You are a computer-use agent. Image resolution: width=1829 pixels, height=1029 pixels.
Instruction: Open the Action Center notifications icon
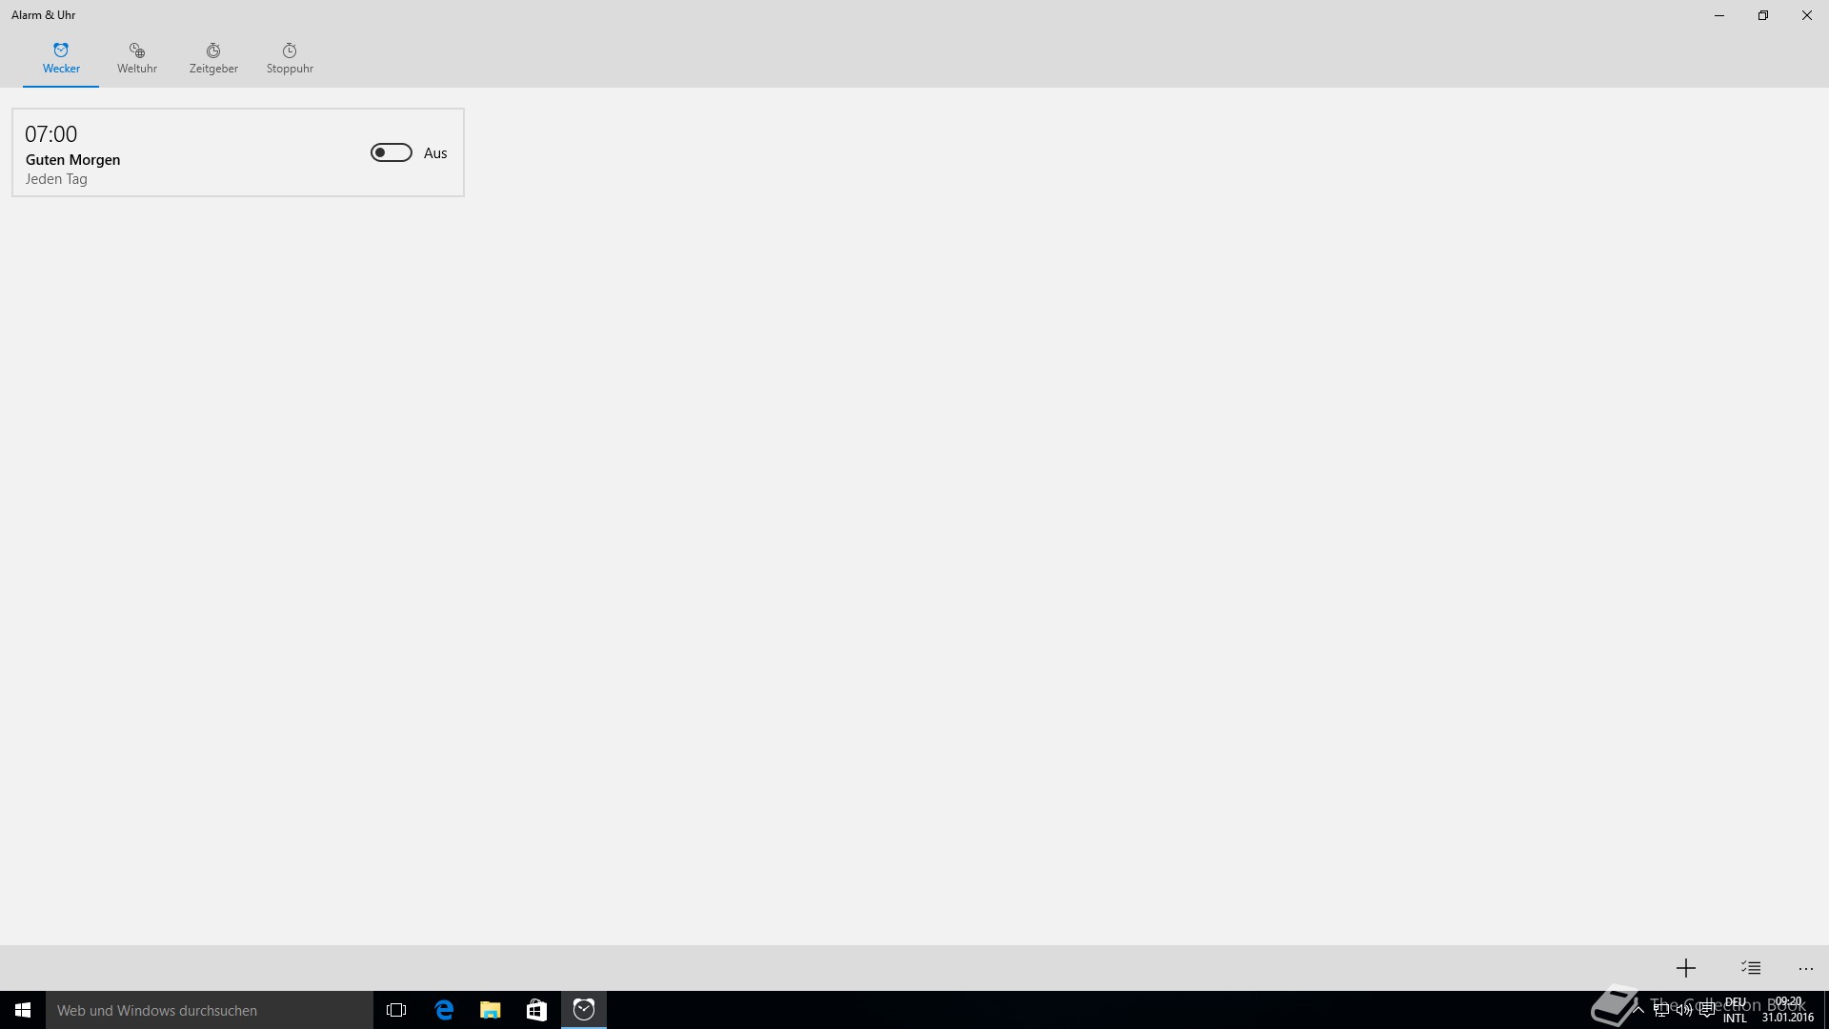pyautogui.click(x=1707, y=1010)
